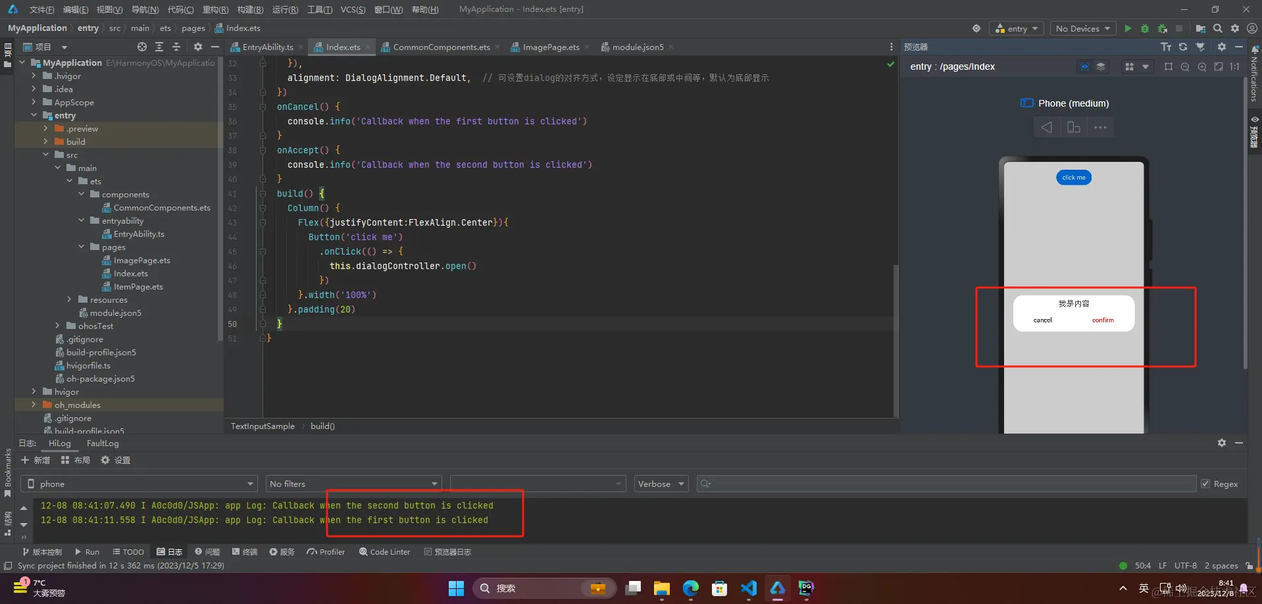The width and height of the screenshot is (1262, 604).
Task: Toggle the Notifications side panel
Action: coord(1255,74)
